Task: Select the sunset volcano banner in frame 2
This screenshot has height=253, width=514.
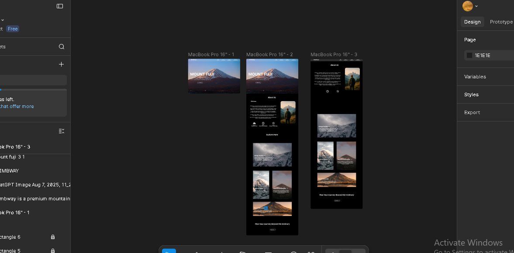Action: click(272, 209)
